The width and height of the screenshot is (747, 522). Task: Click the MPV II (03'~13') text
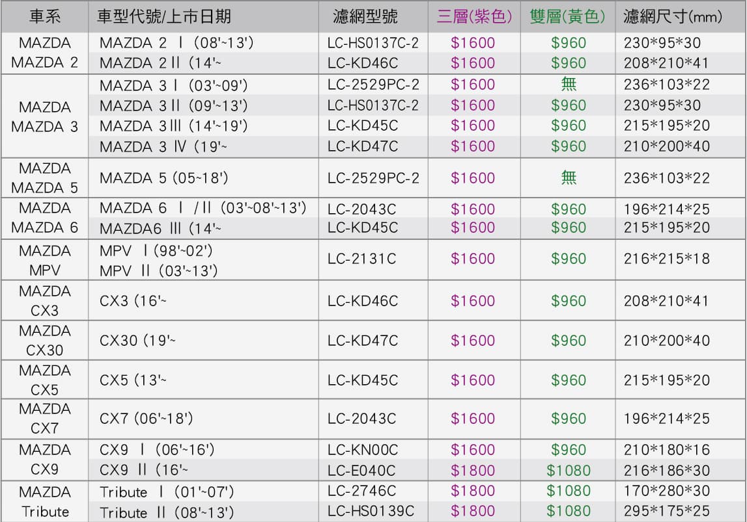159,271
